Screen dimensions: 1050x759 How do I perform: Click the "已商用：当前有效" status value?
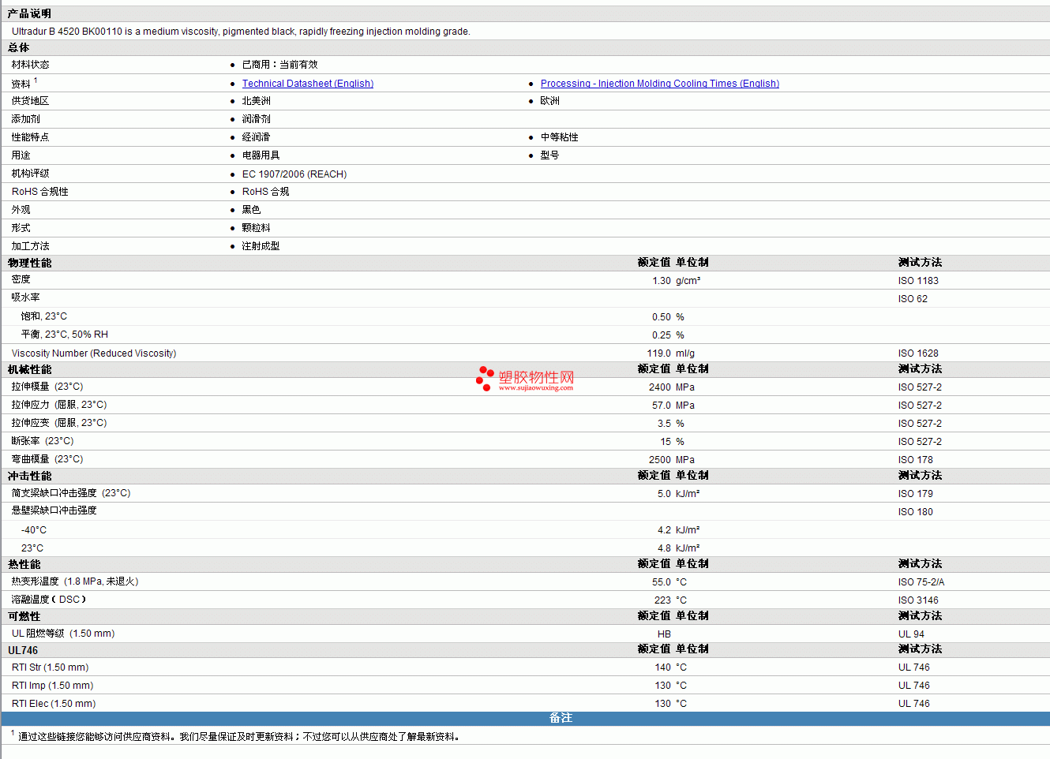[x=279, y=65]
